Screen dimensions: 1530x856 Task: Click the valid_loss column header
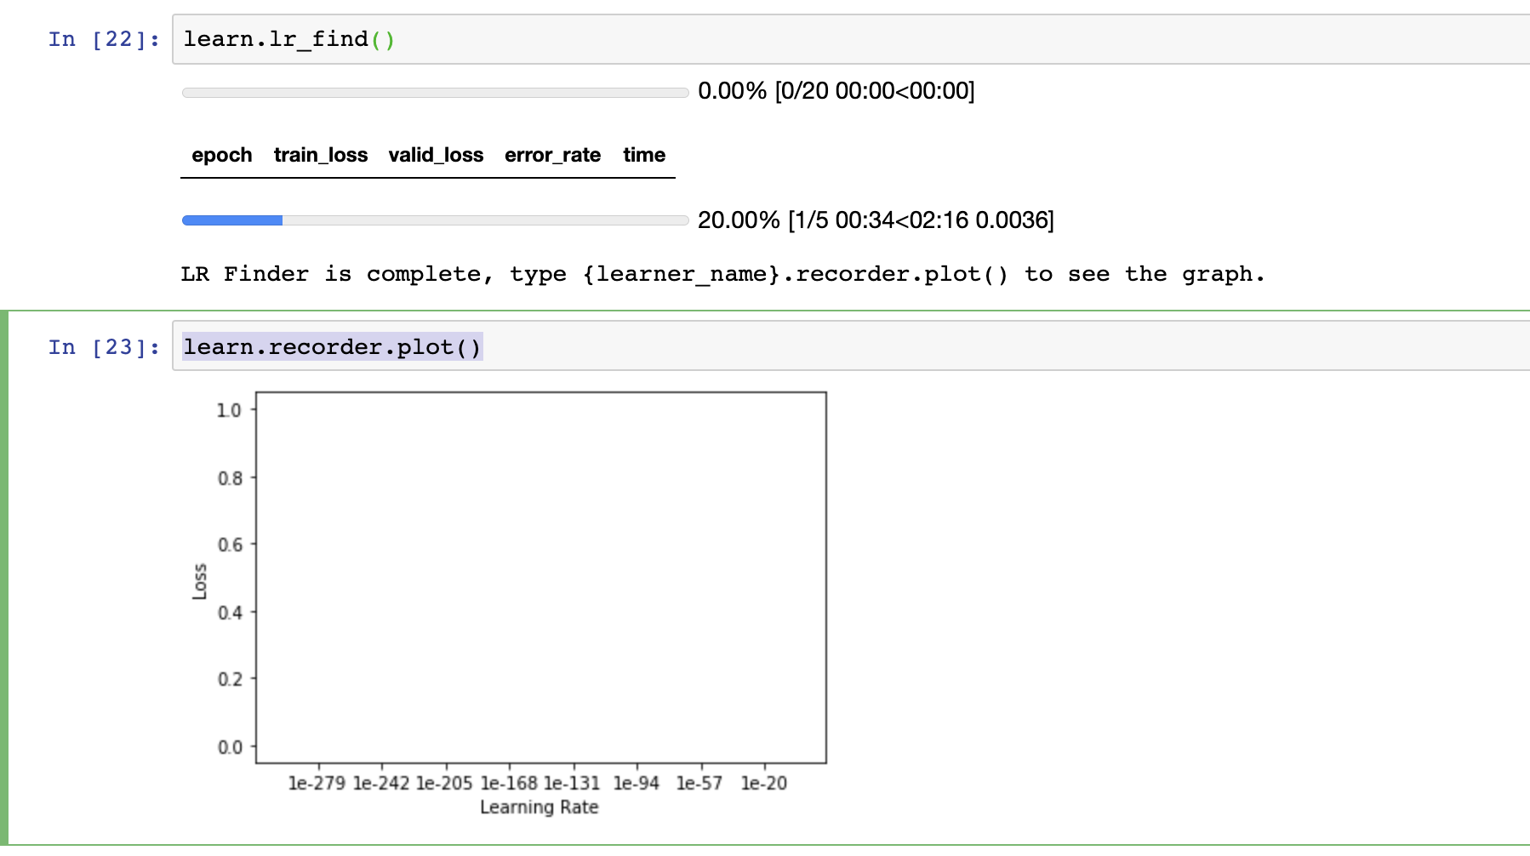436,155
